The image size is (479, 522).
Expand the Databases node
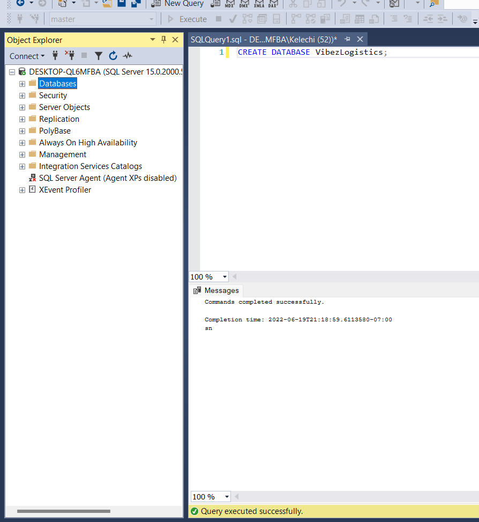click(21, 84)
